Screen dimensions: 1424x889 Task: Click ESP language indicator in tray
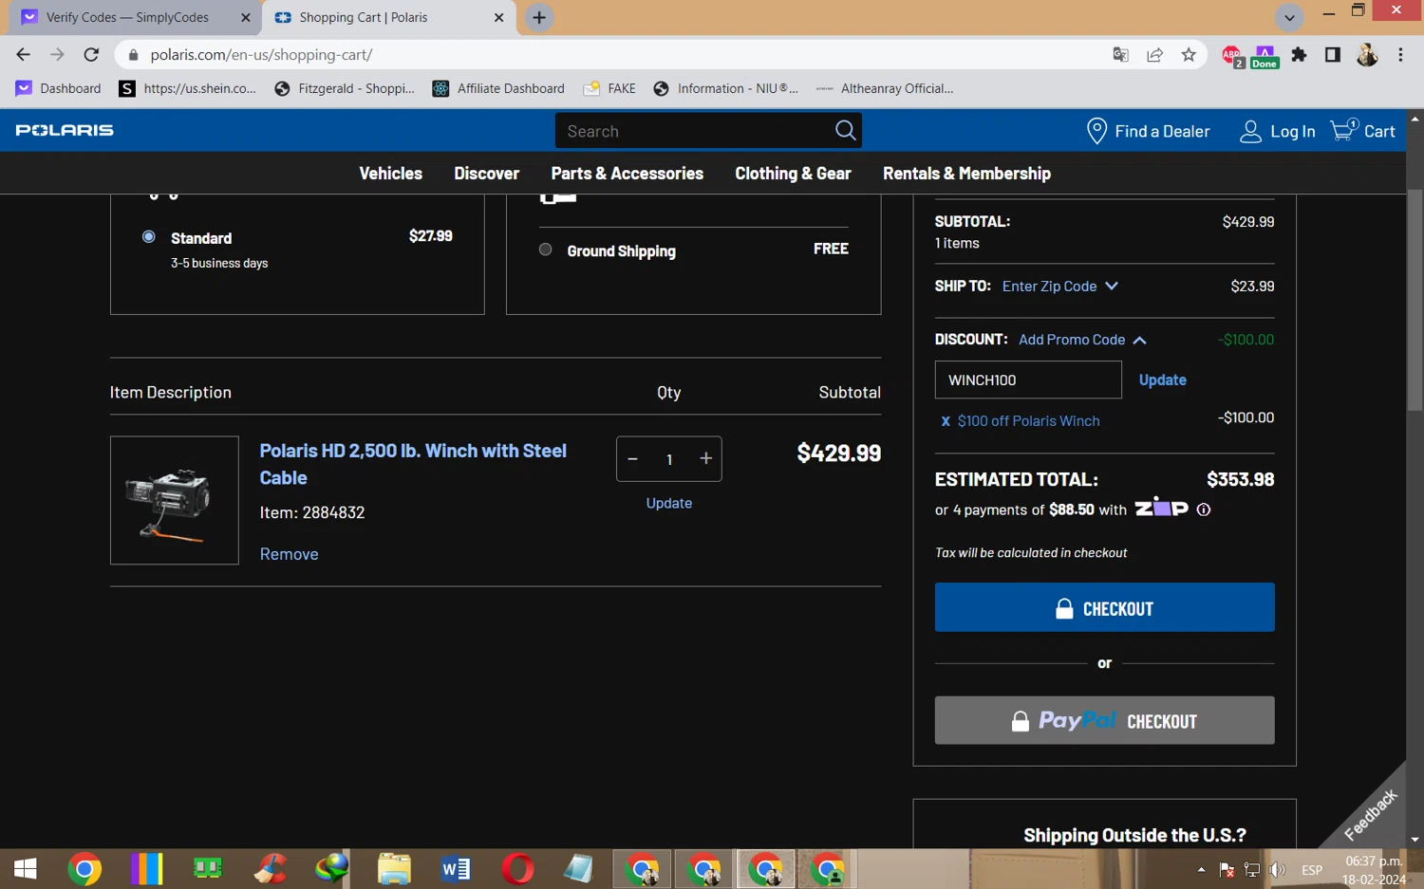click(1312, 870)
